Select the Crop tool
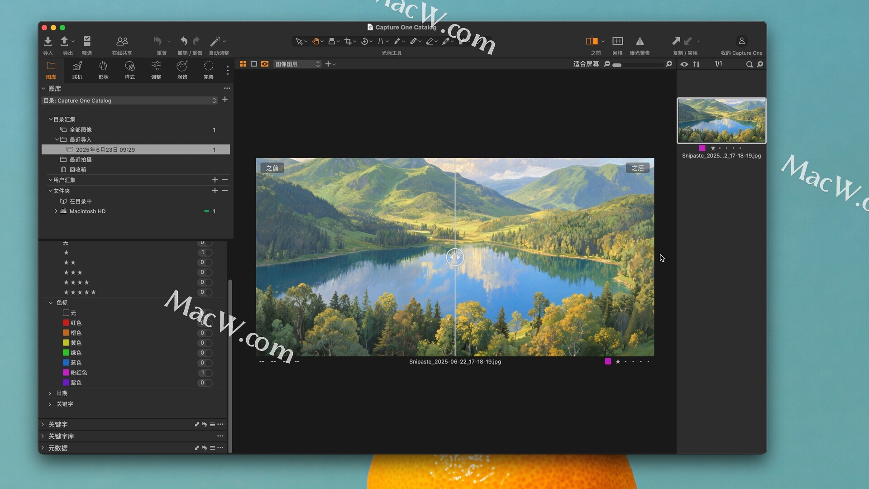 point(348,41)
